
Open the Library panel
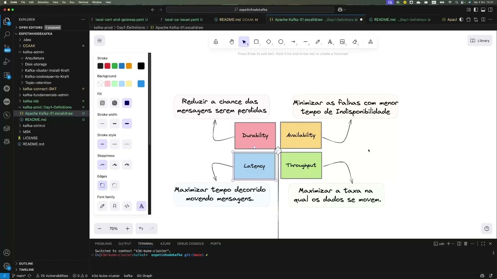pos(480,41)
